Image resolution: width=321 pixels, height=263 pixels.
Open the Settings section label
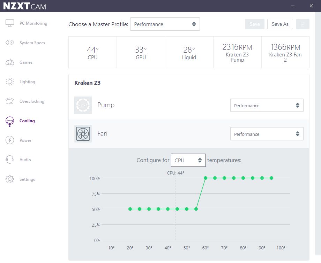click(x=27, y=179)
